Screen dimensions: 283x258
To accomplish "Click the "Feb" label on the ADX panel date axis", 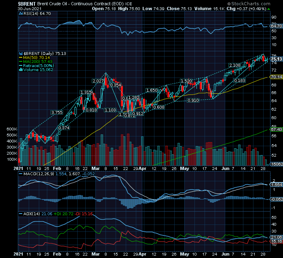I will coord(57,254).
